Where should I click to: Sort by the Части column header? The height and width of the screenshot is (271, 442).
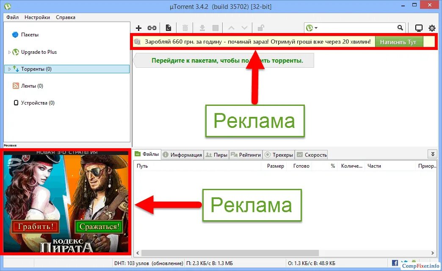click(x=390, y=166)
